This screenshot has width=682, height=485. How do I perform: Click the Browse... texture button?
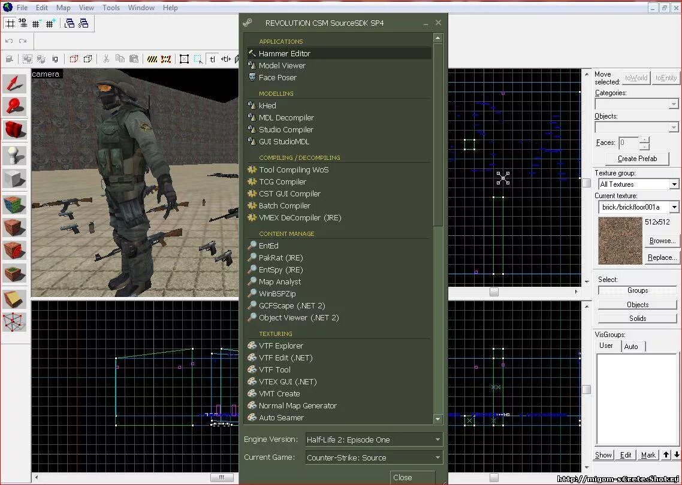[662, 240]
